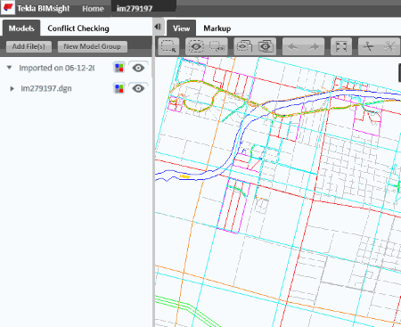401x327 pixels.
Task: Open color settings for im279197.dgn
Action: [x=119, y=88]
